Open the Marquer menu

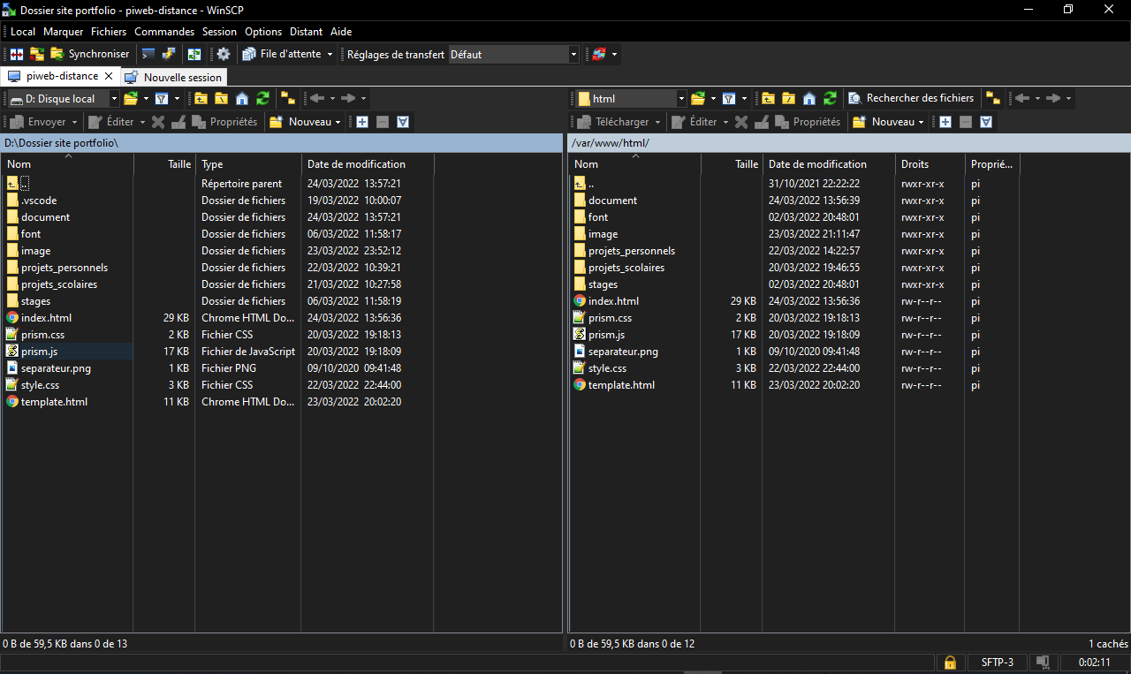(x=63, y=31)
